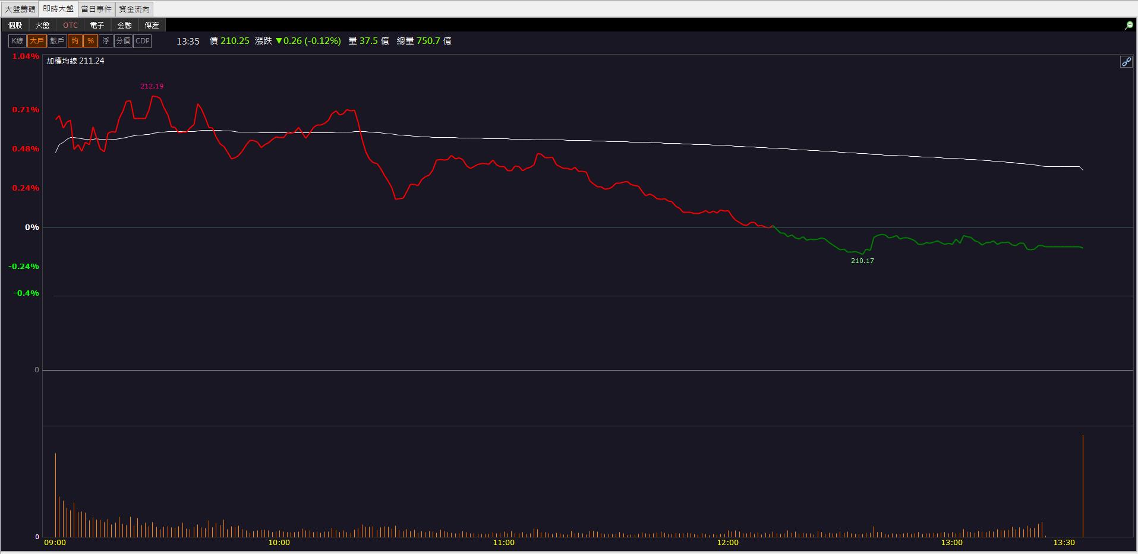
Task: Toggle the 均 average line
Action: tap(75, 41)
